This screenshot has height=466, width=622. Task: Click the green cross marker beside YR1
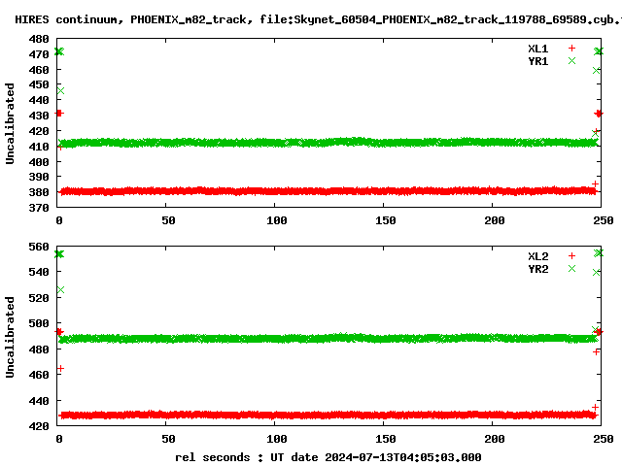571,60
